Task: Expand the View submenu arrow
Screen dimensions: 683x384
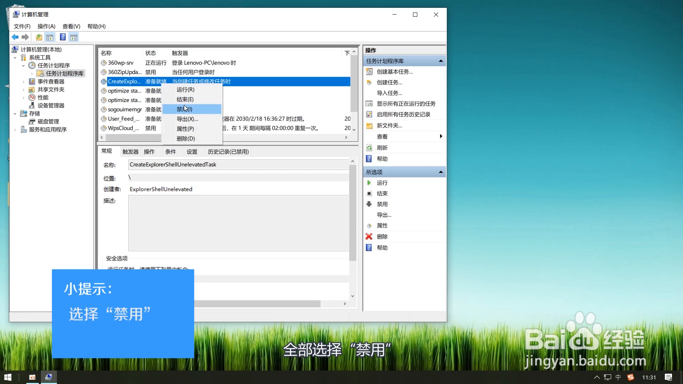Action: (x=441, y=137)
